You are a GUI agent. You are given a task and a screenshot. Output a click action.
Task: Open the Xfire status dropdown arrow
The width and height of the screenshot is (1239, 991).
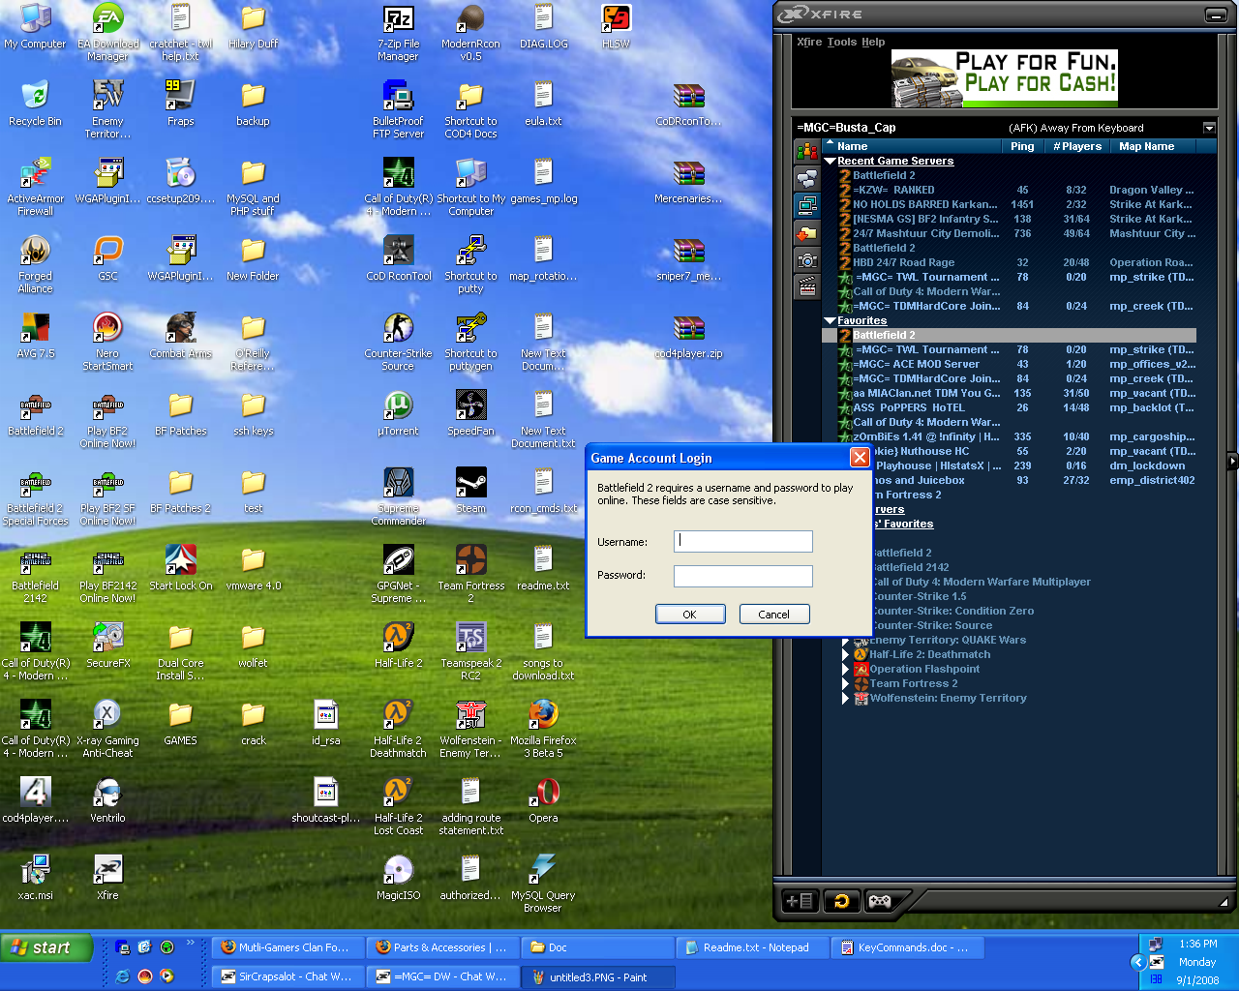[1209, 128]
